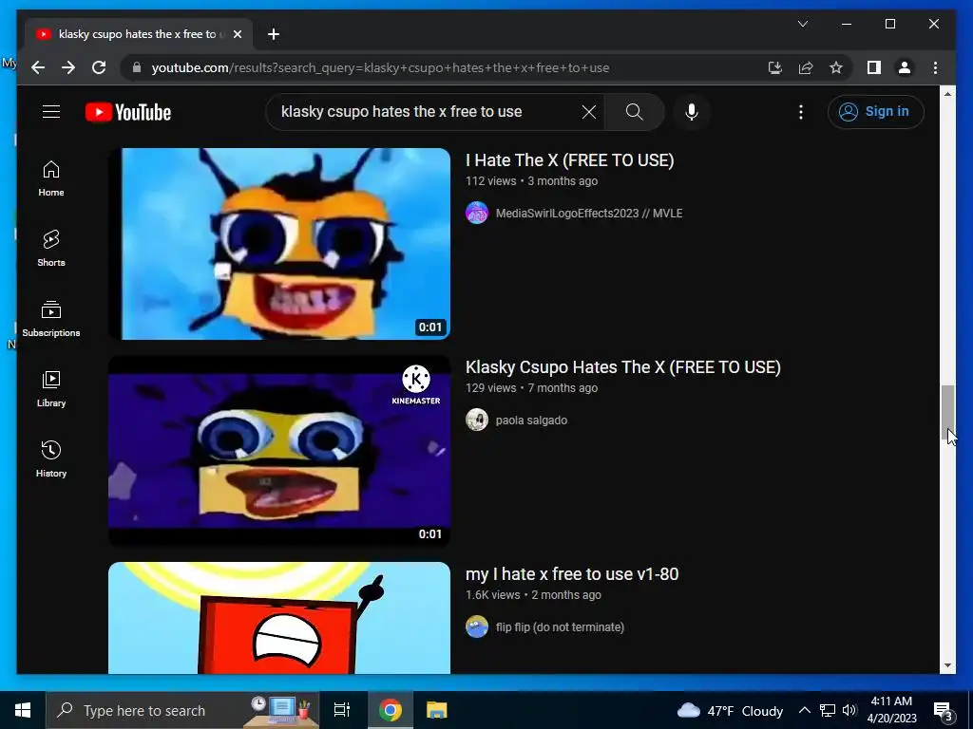Image resolution: width=973 pixels, height=729 pixels.
Task: Open Task View on the taskbar
Action: 342,710
